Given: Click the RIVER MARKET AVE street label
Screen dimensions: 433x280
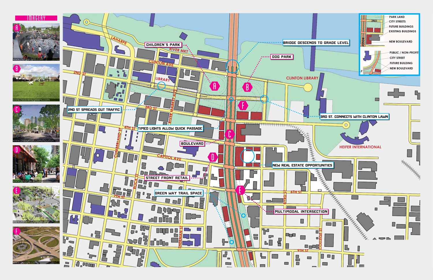Looking at the screenshot, I should tap(172, 106).
